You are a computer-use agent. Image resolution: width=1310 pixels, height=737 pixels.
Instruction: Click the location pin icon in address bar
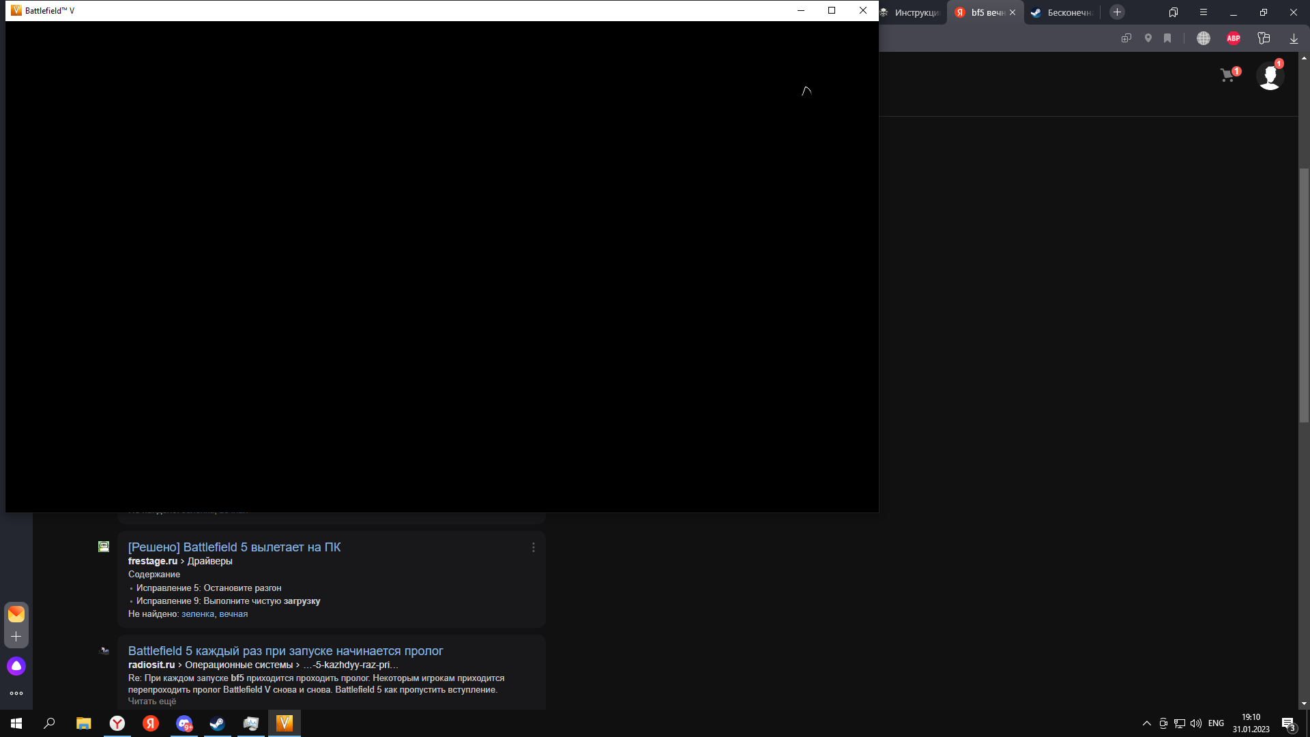point(1148,38)
